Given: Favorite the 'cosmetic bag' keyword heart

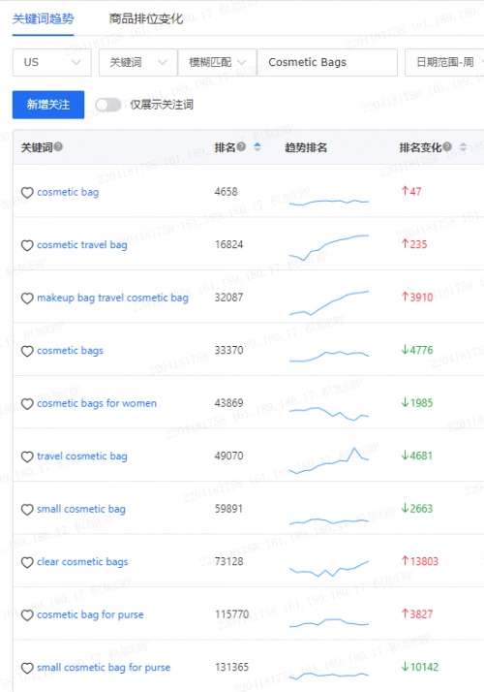Looking at the screenshot, I should (27, 193).
